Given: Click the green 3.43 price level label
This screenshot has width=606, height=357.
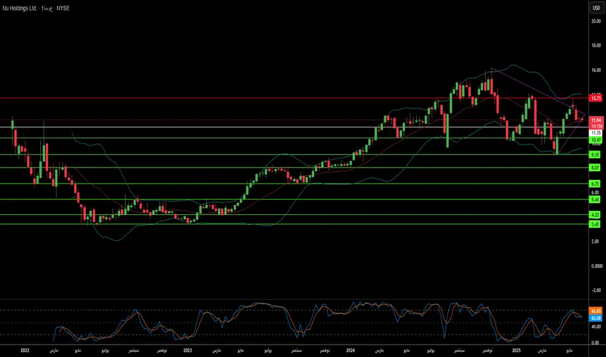Looking at the screenshot, I should pyautogui.click(x=594, y=225).
